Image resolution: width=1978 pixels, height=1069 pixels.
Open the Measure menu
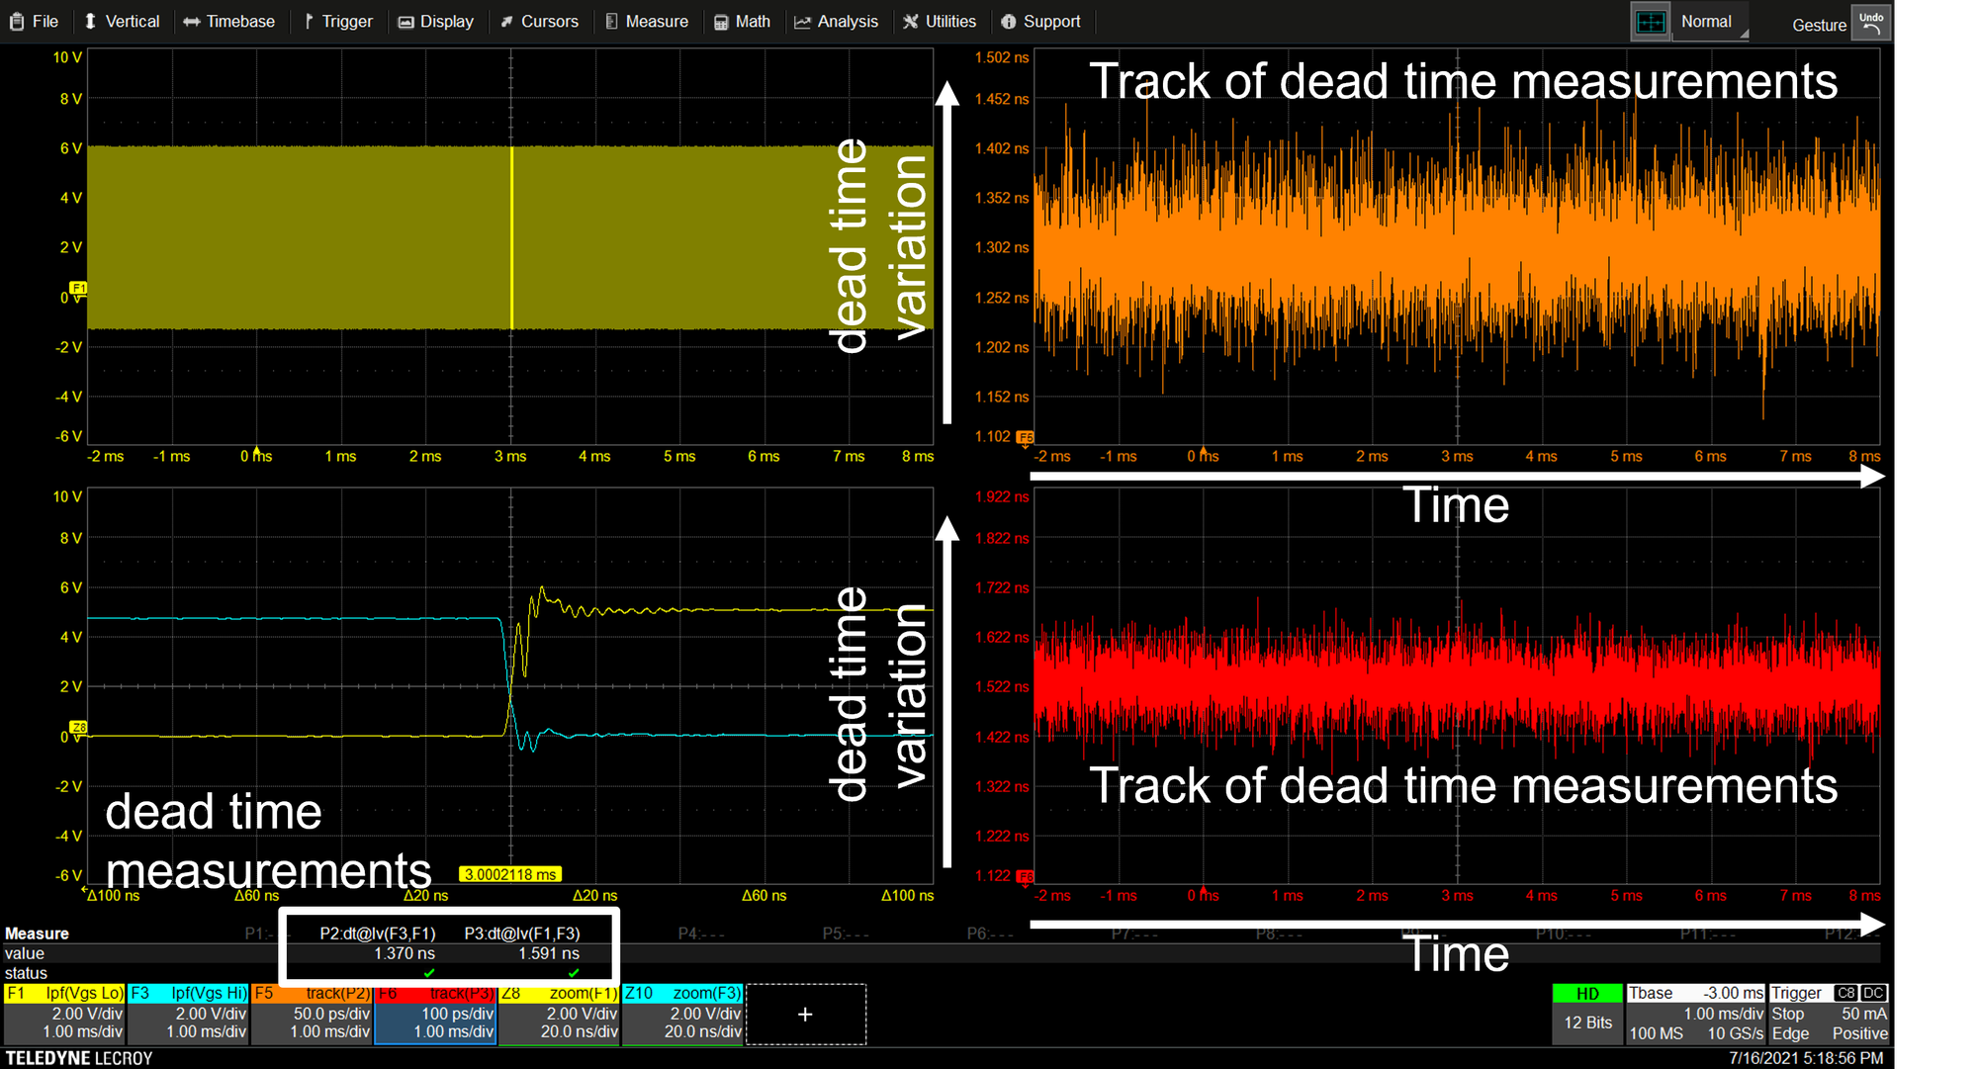(647, 22)
